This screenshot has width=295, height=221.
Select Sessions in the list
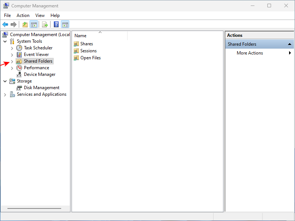(x=88, y=51)
